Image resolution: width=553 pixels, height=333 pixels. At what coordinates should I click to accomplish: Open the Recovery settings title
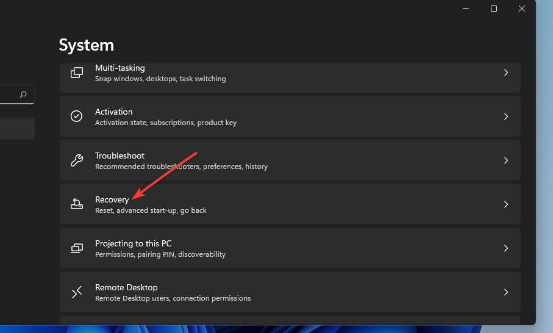coord(112,199)
